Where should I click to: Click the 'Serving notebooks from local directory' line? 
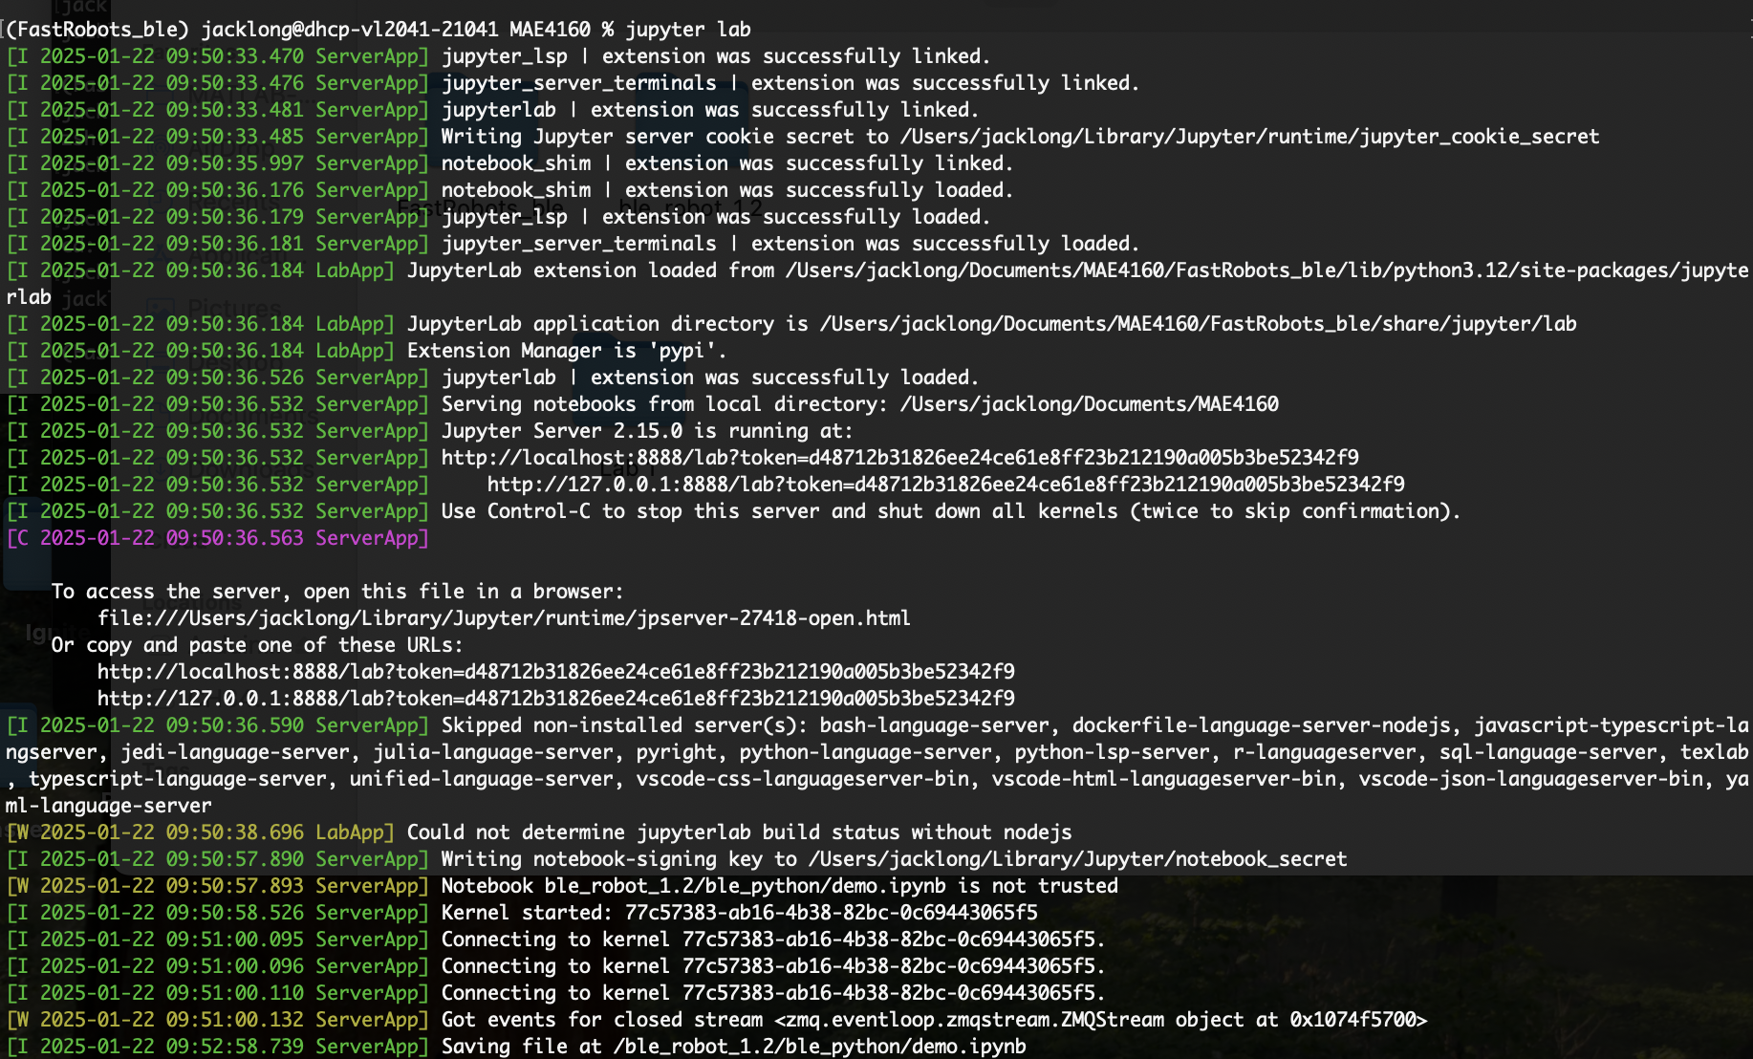point(642,404)
